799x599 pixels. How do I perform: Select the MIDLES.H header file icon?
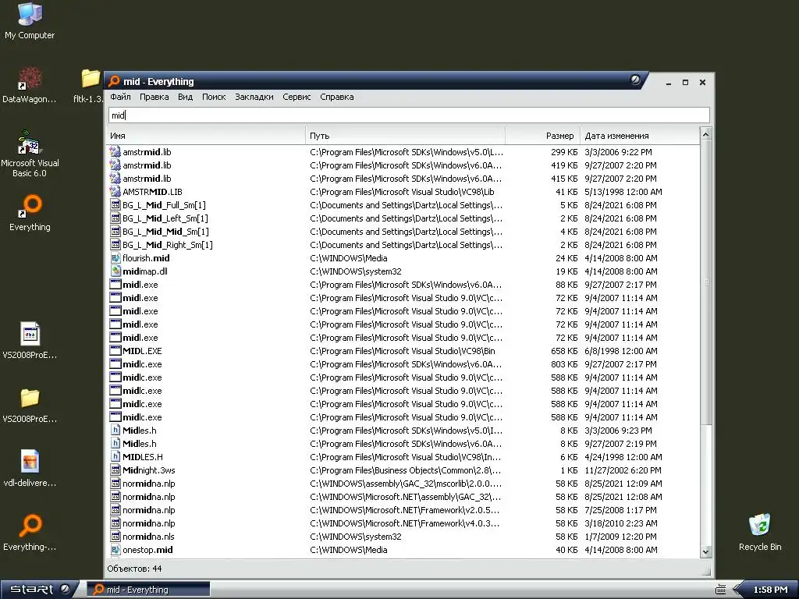[115, 456]
